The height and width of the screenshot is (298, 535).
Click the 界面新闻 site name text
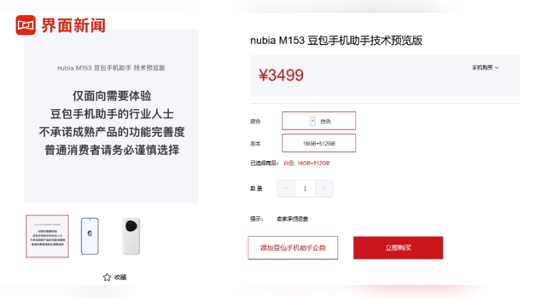click(x=73, y=25)
